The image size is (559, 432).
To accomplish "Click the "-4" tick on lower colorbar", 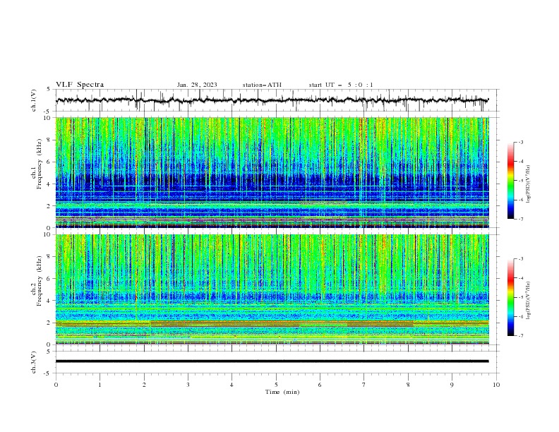I will click(x=520, y=278).
